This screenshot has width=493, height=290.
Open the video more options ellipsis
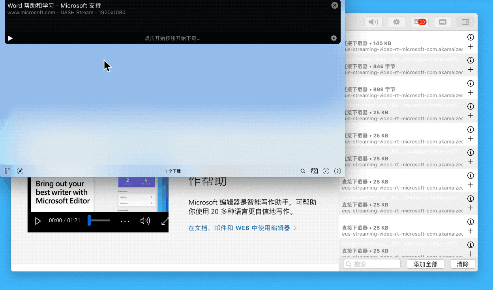125,221
